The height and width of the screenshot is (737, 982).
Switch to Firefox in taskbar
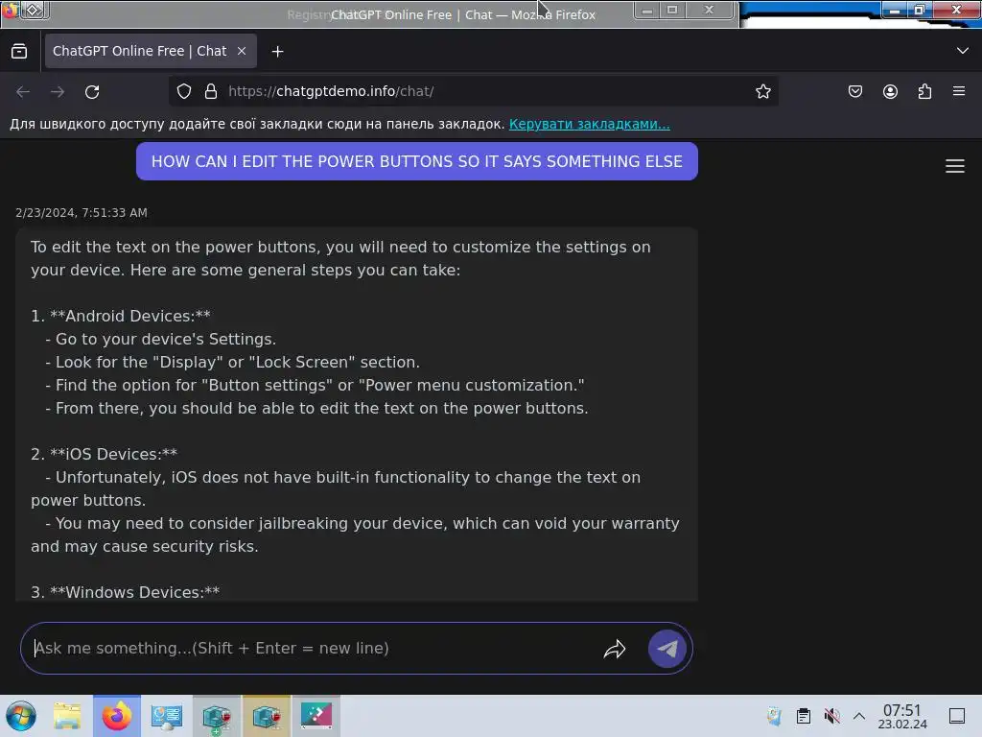tap(117, 716)
